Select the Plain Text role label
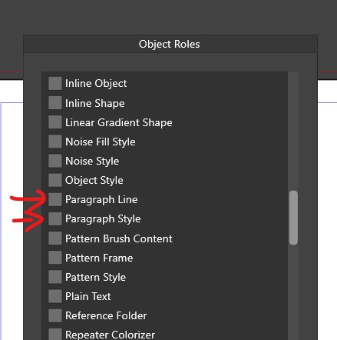 click(x=88, y=296)
